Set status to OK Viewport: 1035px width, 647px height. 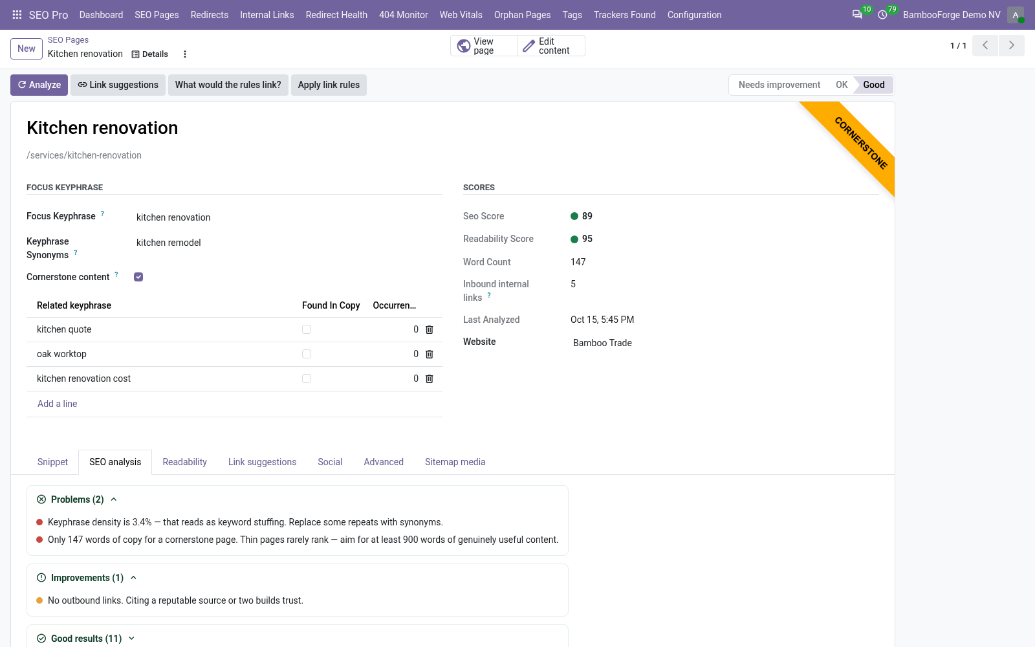pos(842,85)
